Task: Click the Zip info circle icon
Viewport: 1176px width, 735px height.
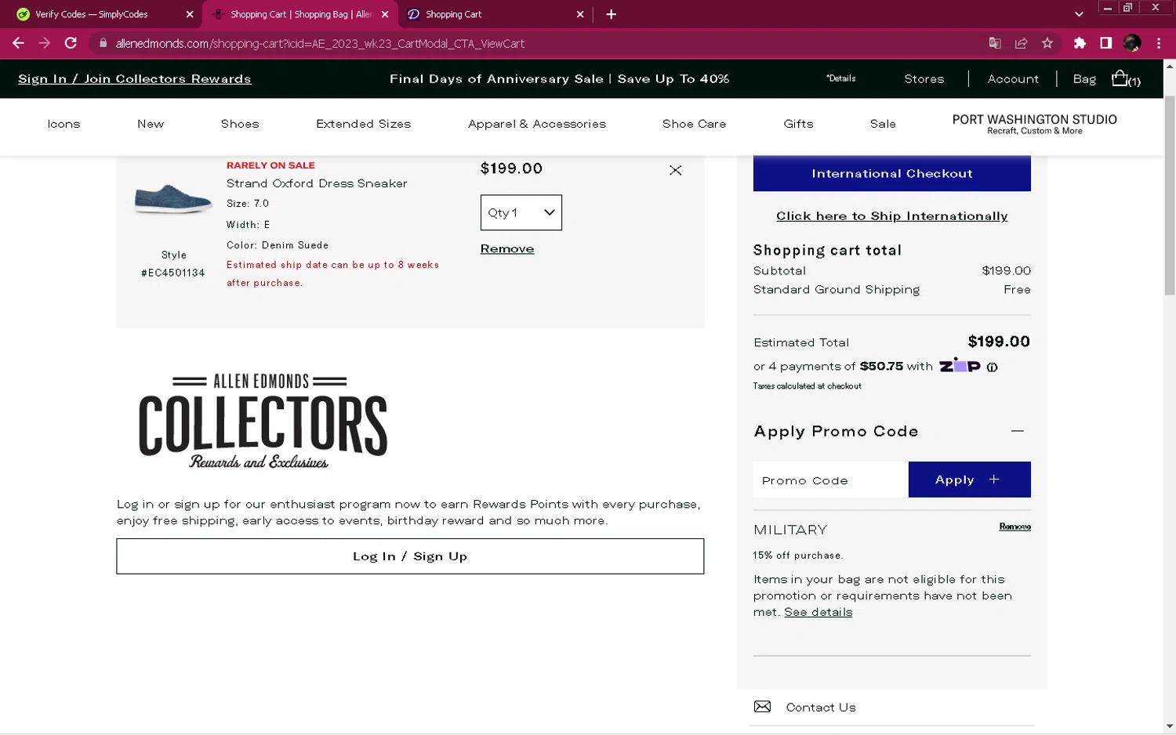Action: (992, 367)
